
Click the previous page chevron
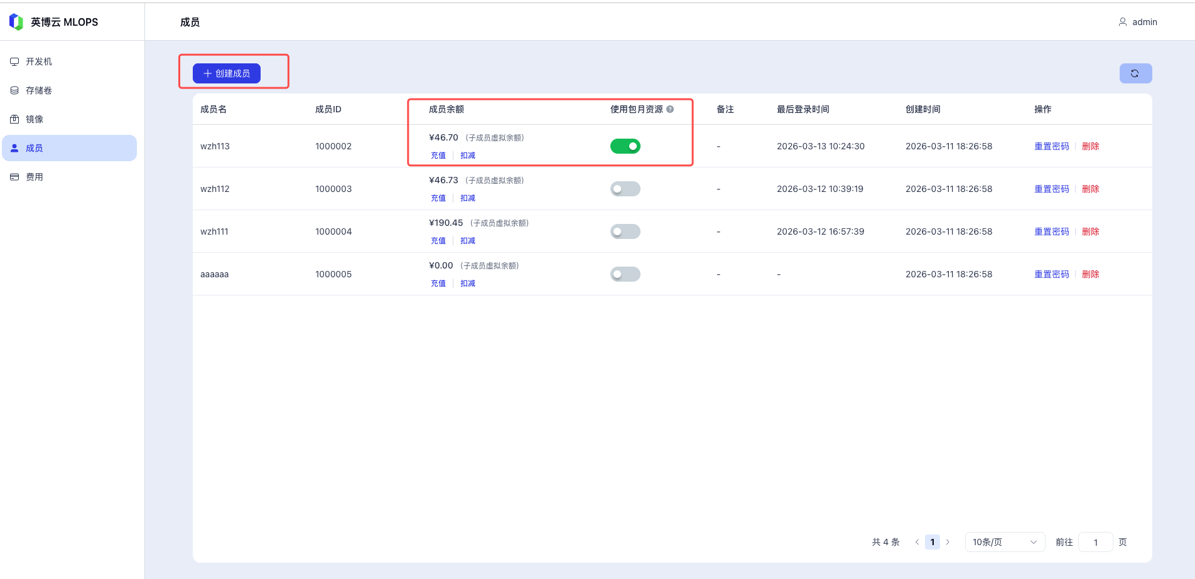tap(917, 542)
